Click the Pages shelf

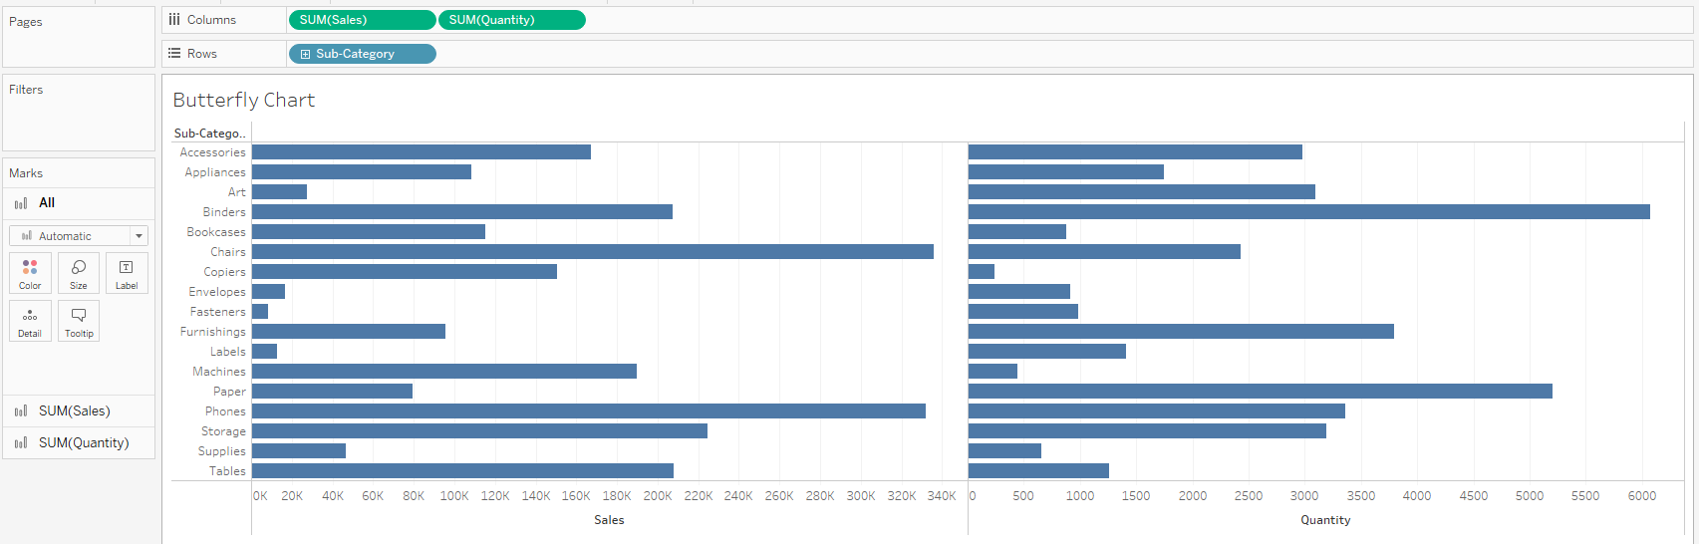click(x=79, y=37)
